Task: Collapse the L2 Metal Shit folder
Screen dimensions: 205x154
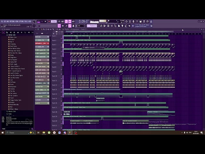Action: tap(11, 35)
